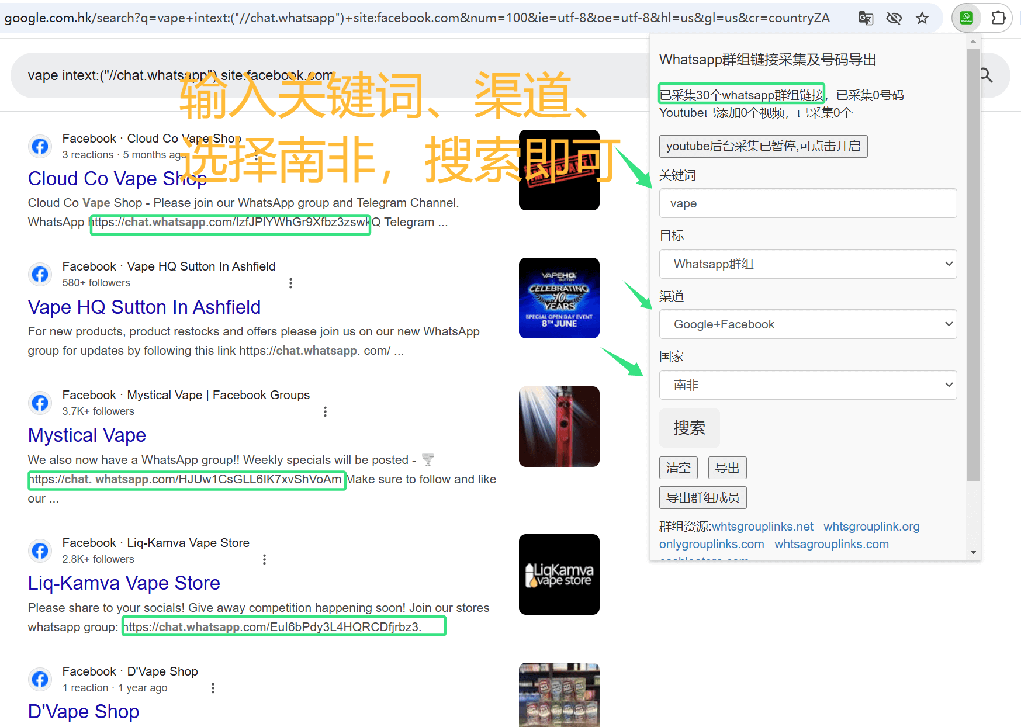Viewport: 1021px width, 727px height.
Task: Click the '1 reaction · 1 year ago' text
Action: 115,688
